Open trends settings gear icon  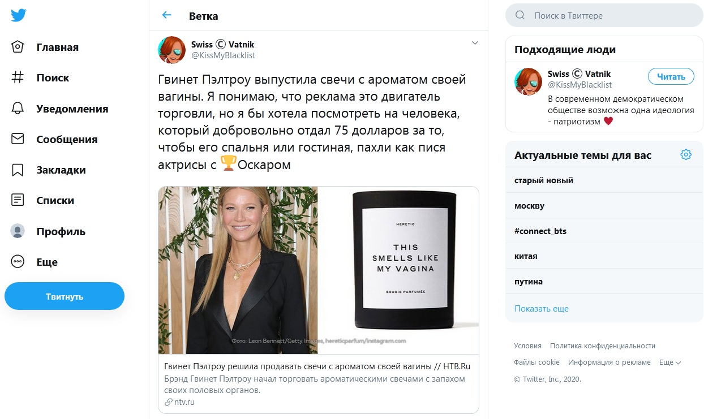(686, 155)
